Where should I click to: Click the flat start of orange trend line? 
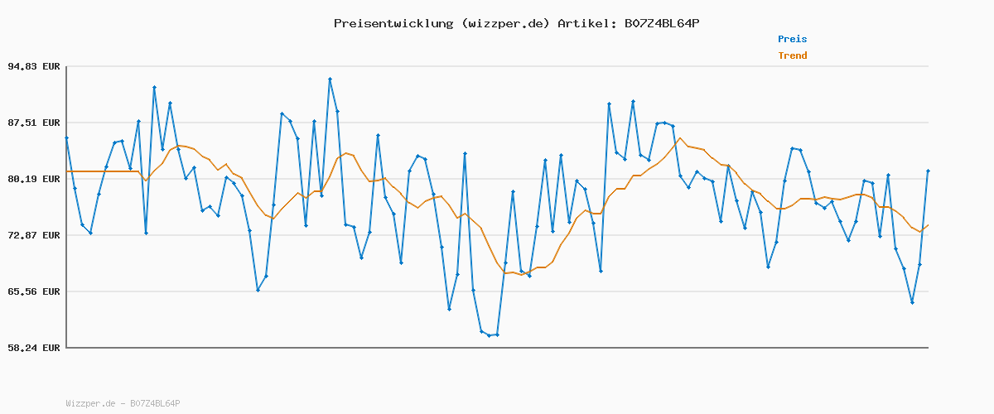pyautogui.click(x=99, y=171)
